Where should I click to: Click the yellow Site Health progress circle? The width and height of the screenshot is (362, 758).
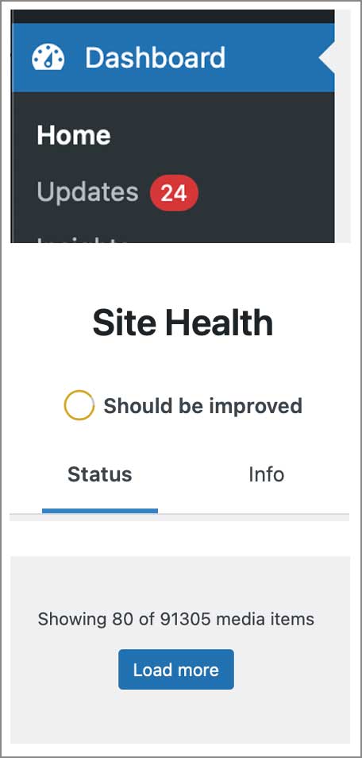point(79,405)
